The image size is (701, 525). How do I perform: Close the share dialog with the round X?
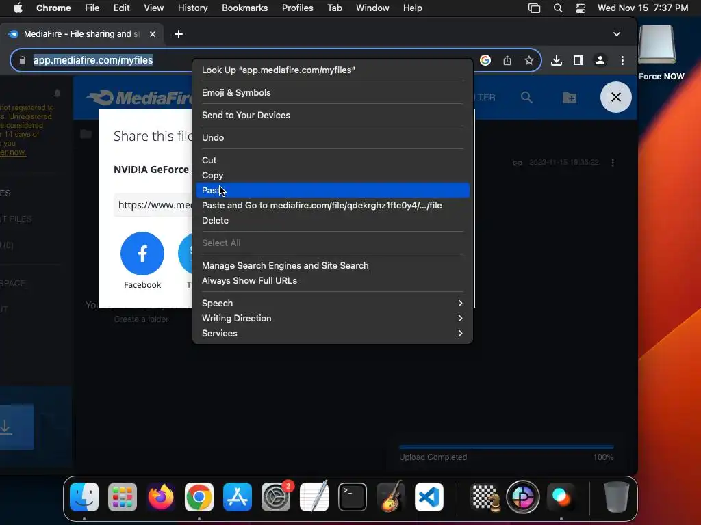tap(615, 97)
